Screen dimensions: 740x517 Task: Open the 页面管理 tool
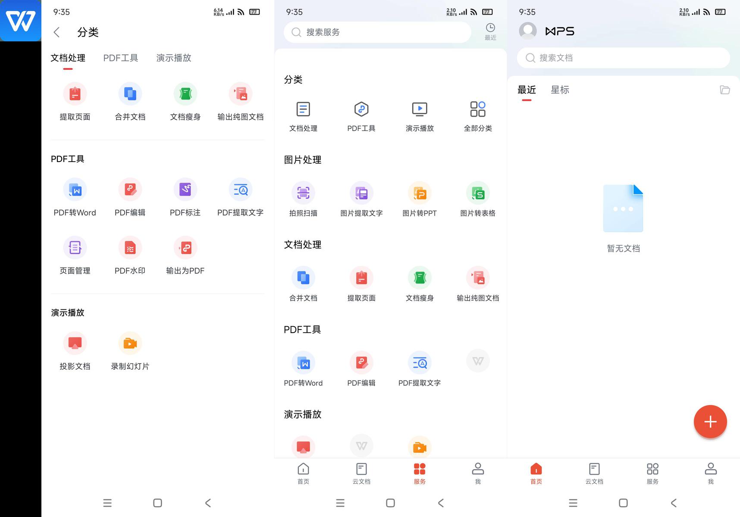point(75,255)
